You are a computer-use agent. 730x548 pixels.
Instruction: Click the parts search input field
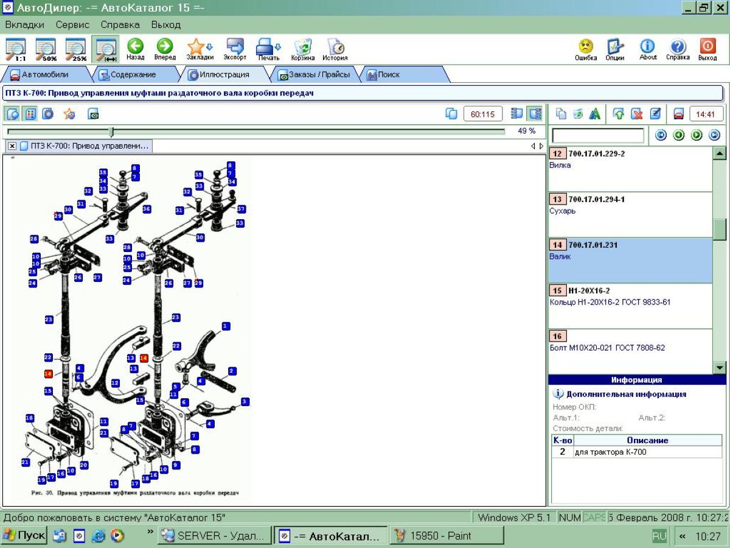(597, 135)
